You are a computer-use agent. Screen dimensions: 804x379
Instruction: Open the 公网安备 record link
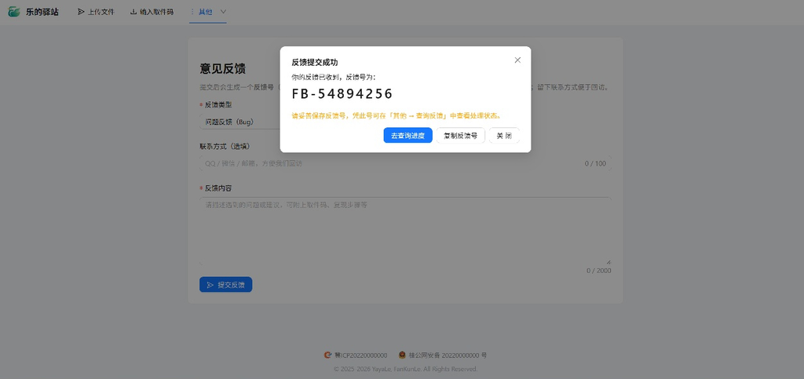448,355
